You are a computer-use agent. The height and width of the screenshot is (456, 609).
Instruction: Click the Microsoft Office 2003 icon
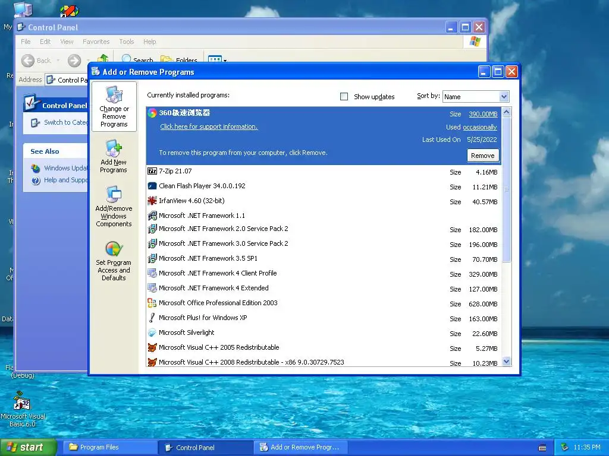[x=152, y=303]
